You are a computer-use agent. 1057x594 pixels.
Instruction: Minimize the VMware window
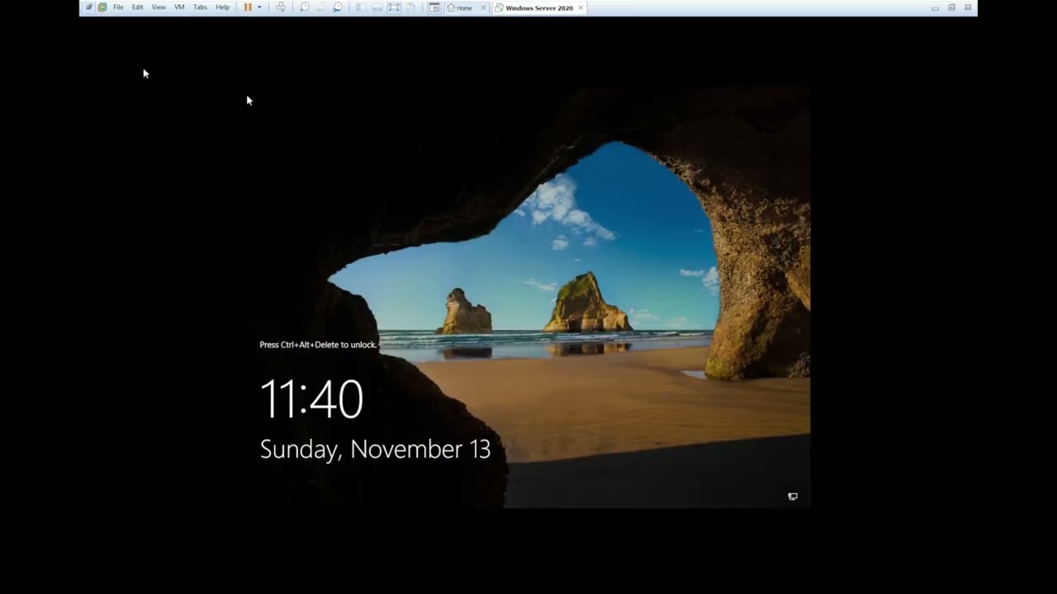935,7
